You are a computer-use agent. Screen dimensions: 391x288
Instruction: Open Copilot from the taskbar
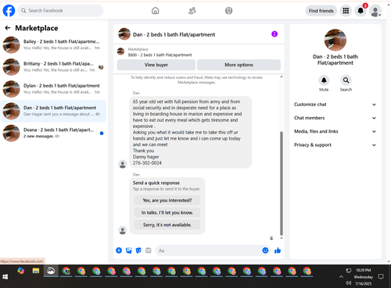21,271
